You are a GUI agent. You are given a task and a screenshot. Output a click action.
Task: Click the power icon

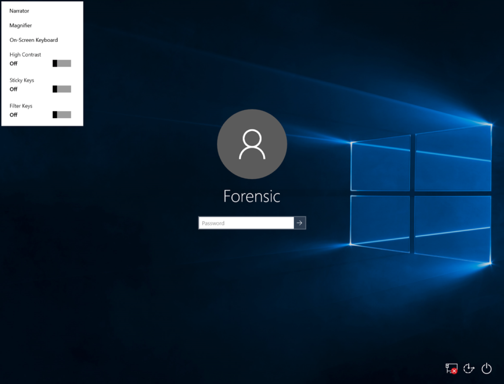click(x=487, y=368)
